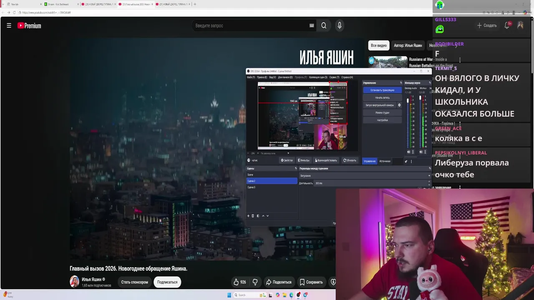Click the Фильтры button in OBS
Screen dimensions: 534x300
[x=304, y=160]
